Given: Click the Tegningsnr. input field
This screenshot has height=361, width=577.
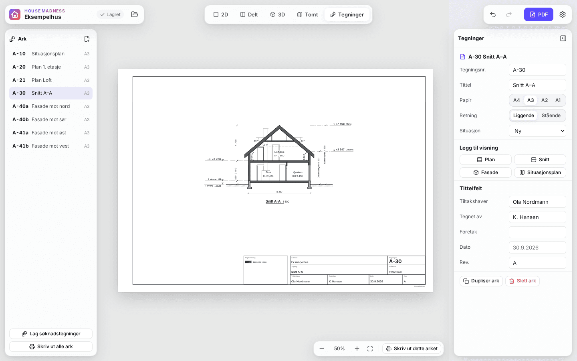Looking at the screenshot, I should pos(537,70).
